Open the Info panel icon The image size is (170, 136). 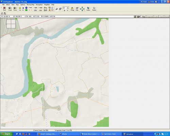coord(77,9)
